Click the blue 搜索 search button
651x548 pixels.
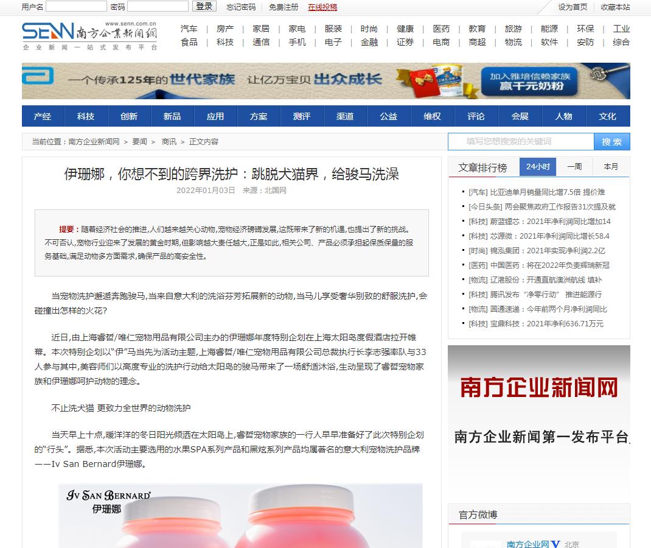point(612,142)
